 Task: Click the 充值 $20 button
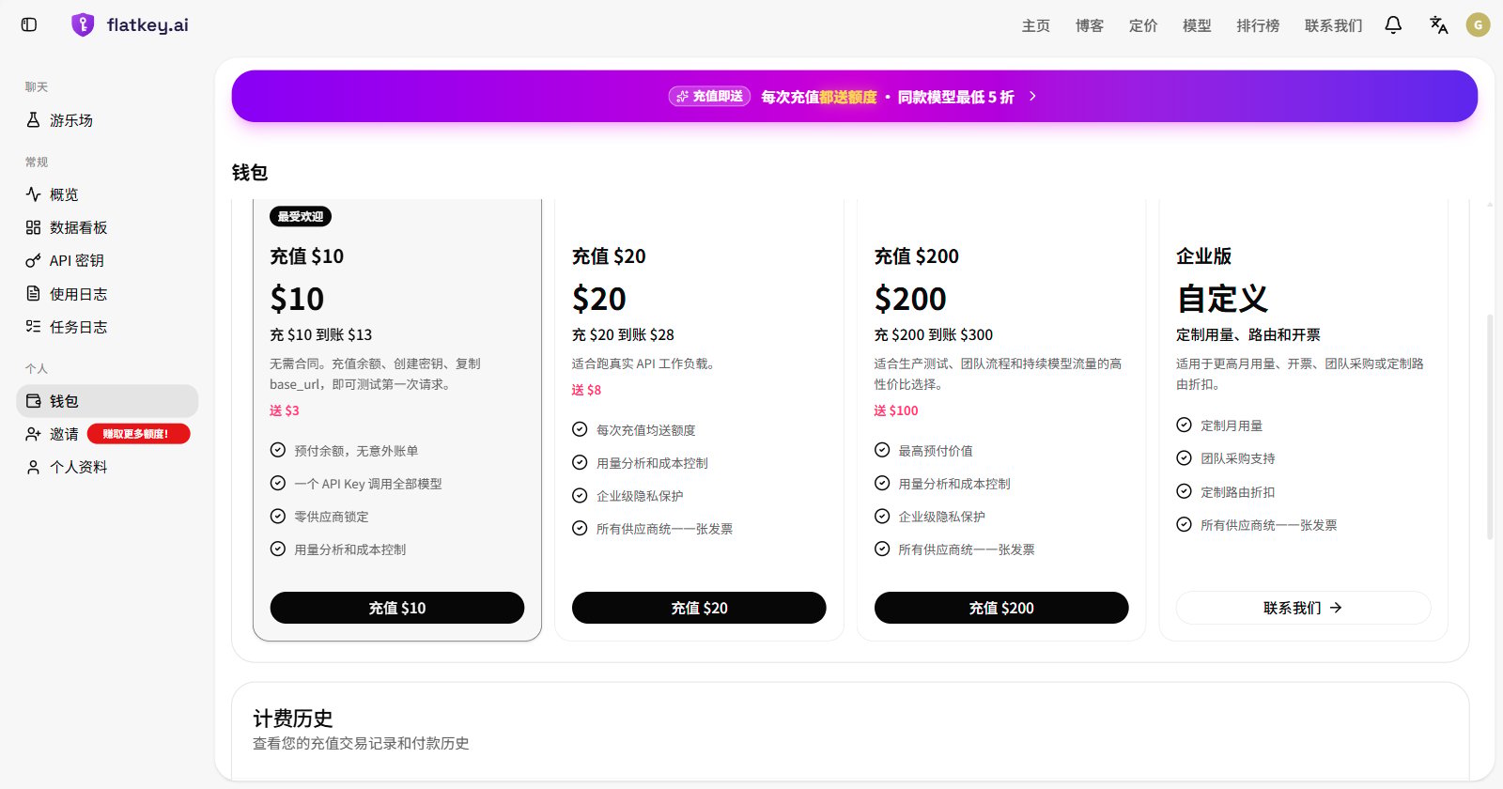(699, 608)
